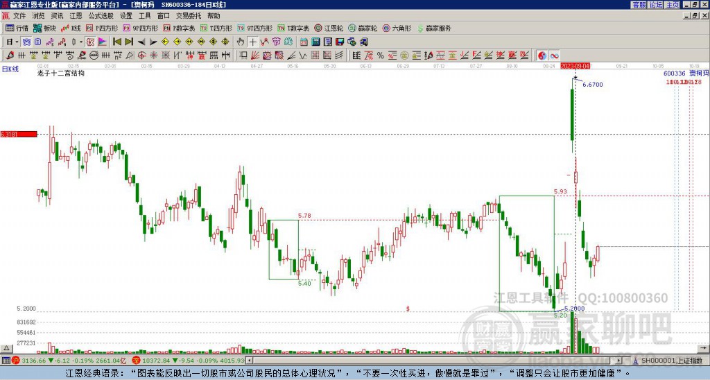Click the floppy disk save icon

pyautogui.click(x=340, y=42)
